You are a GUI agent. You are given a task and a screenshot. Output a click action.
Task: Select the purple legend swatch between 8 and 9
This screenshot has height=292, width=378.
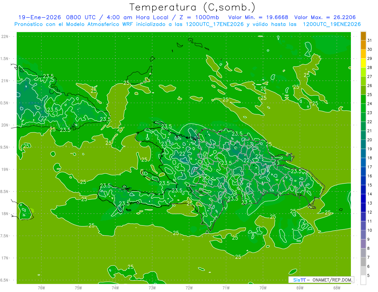point(363,244)
